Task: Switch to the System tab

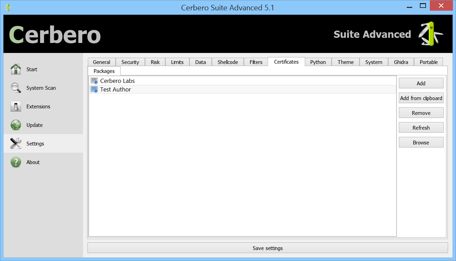Action: (x=374, y=62)
